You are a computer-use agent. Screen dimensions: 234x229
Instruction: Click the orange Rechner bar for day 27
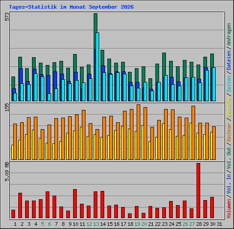pyautogui.click(x=193, y=133)
